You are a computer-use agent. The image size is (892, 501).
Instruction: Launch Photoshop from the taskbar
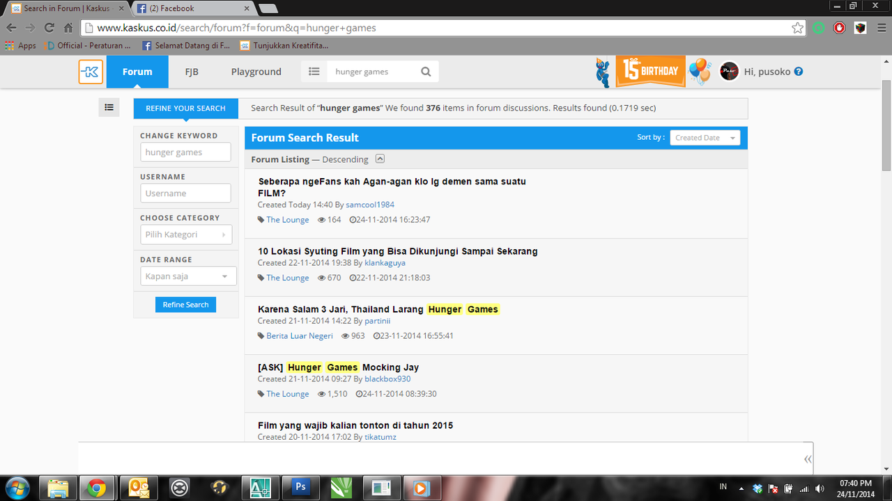point(300,488)
